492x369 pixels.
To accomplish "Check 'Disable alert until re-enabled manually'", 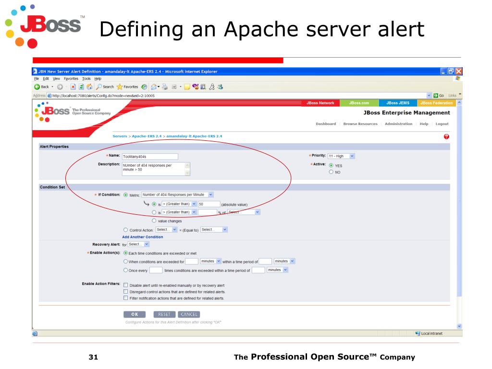I will (126, 285).
